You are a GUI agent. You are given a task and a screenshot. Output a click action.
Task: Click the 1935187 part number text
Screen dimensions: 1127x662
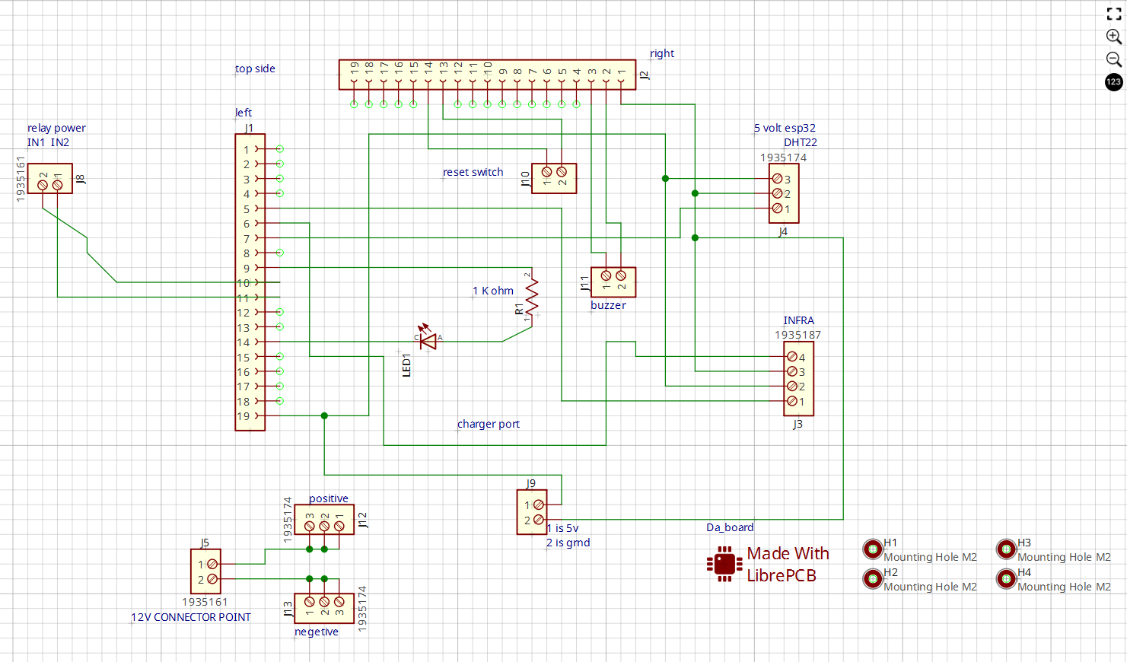coord(798,335)
